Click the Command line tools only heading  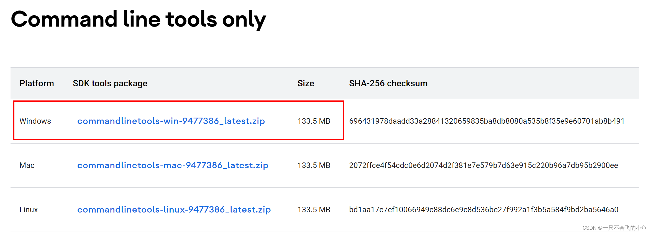138,19
